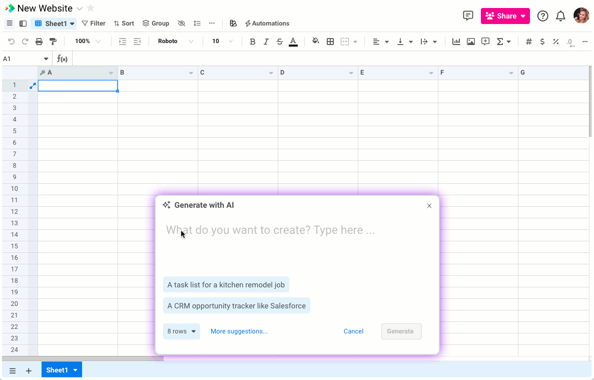Open the Filter menu

click(94, 24)
